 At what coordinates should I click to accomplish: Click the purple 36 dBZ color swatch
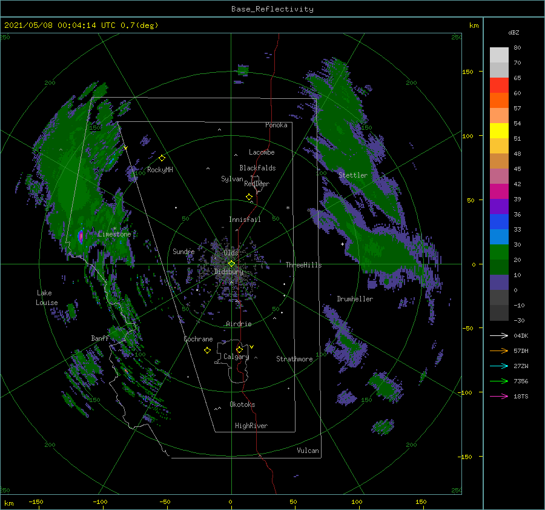pyautogui.click(x=499, y=206)
